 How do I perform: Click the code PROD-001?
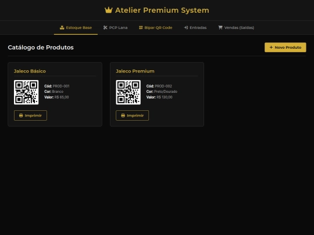click(61, 86)
